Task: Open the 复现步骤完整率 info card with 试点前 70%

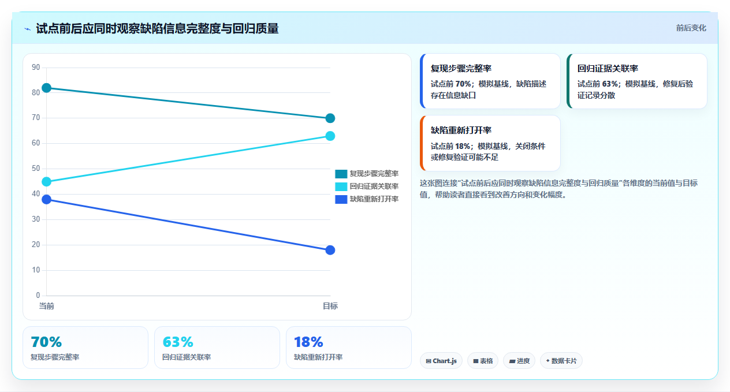Action: 490,81
